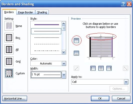Select the Custom border setting icon

tap(9, 73)
